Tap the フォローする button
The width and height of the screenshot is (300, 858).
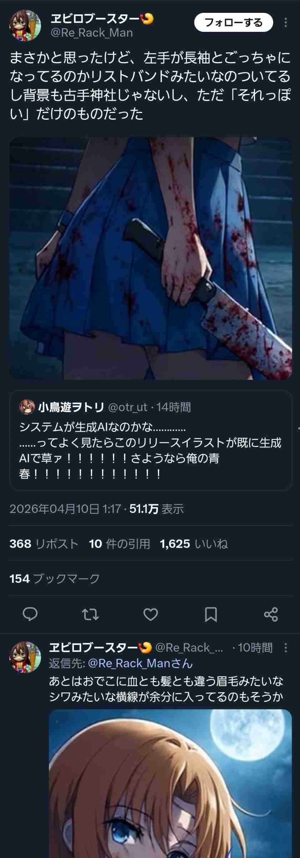click(x=234, y=23)
